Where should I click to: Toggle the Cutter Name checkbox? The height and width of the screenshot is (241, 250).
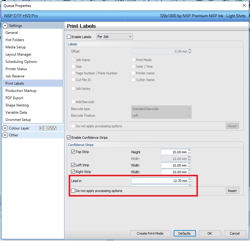[x=133, y=80]
